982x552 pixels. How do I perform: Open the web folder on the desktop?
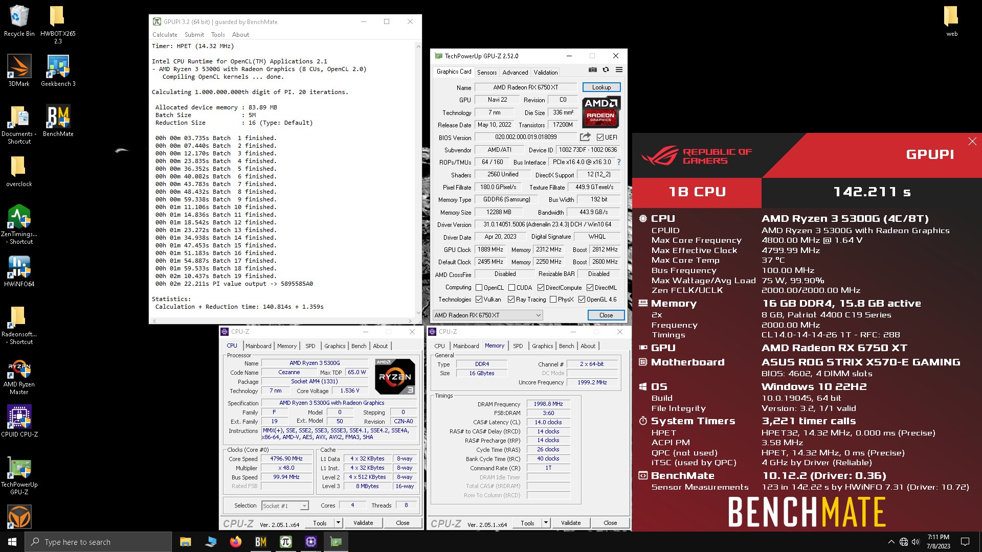[x=951, y=20]
